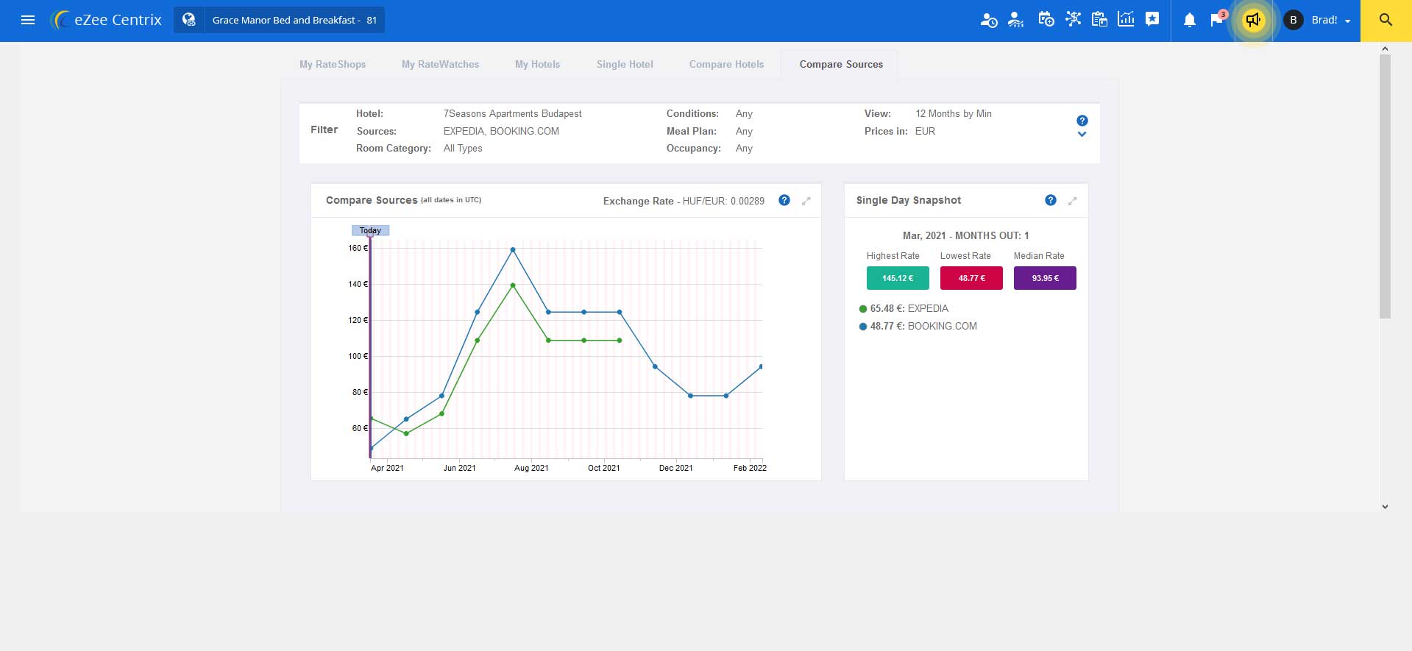The width and height of the screenshot is (1412, 651).
Task: Expand the Compare Sources chart fullscreen
Action: coord(806,201)
